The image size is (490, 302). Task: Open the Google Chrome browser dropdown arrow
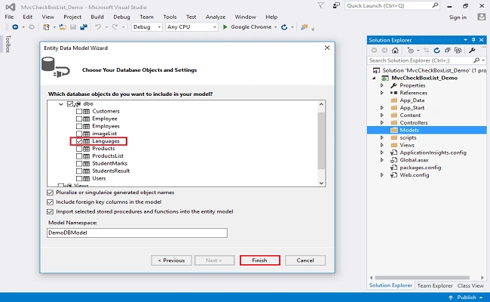pyautogui.click(x=276, y=27)
